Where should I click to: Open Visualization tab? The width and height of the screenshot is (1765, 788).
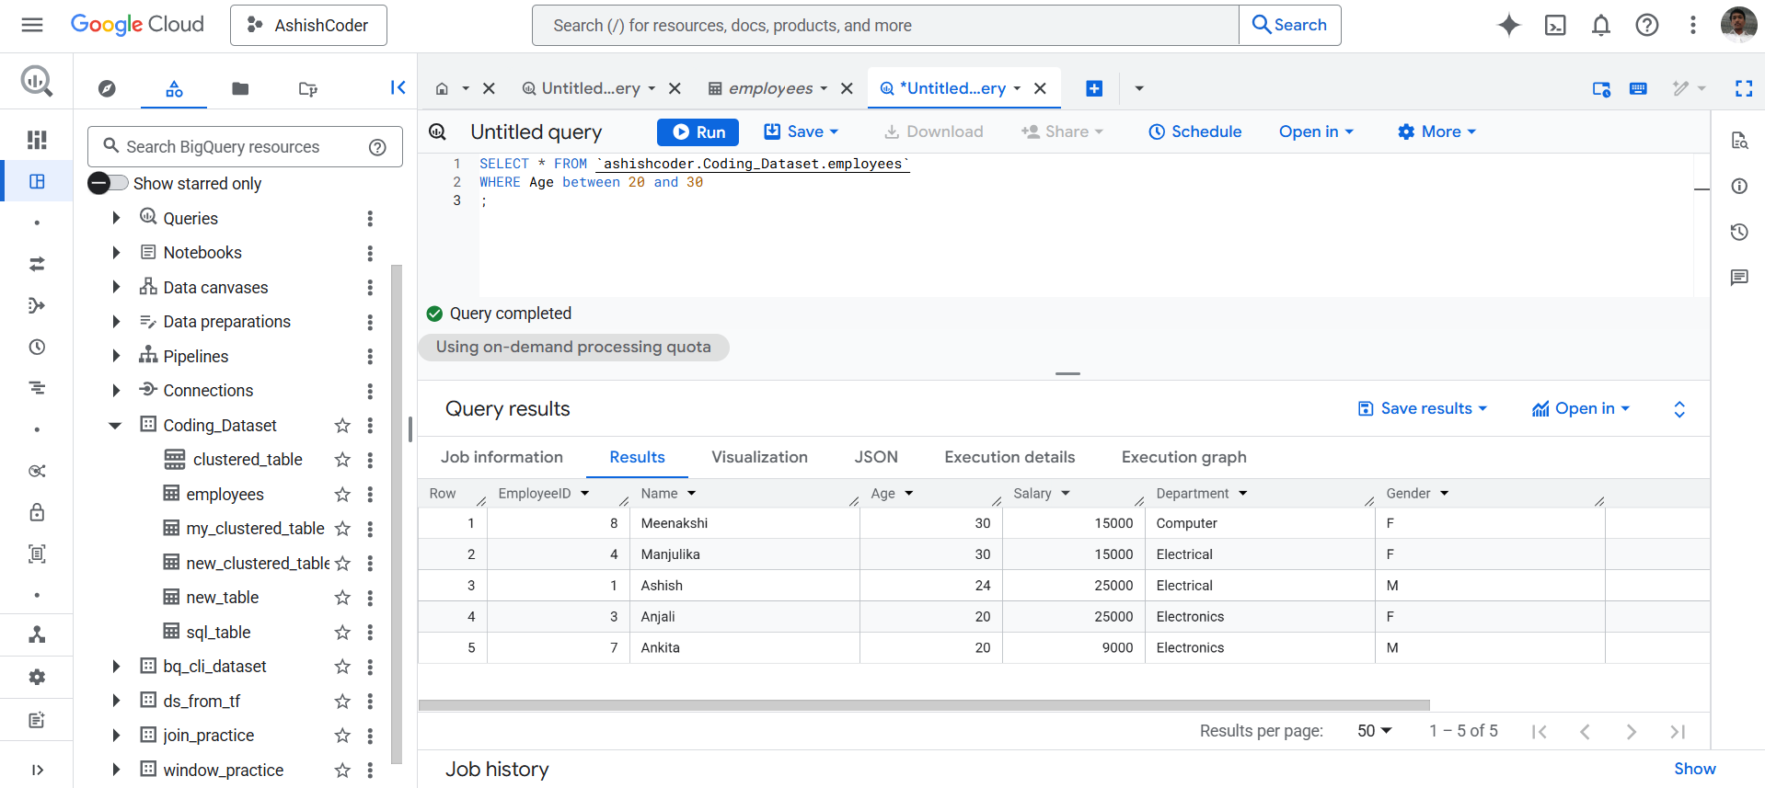[759, 457]
